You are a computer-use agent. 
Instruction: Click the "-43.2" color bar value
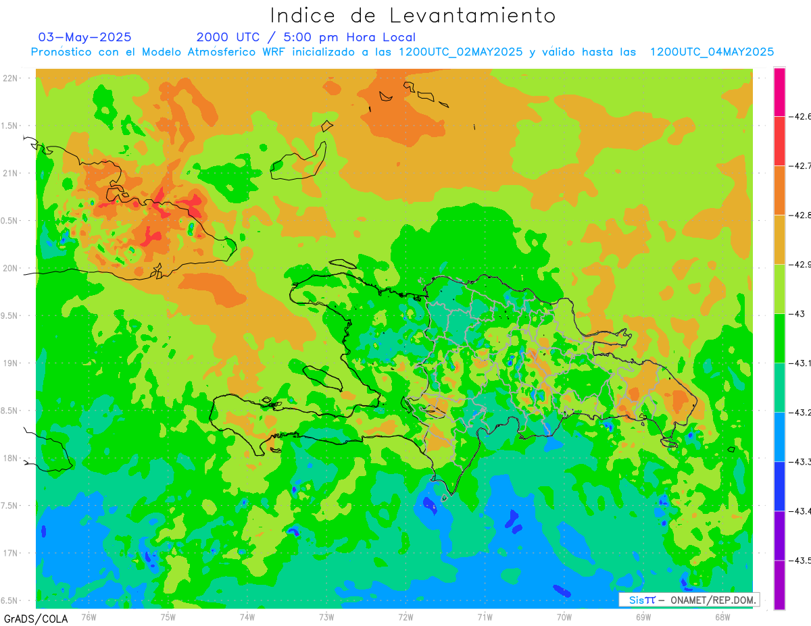click(801, 413)
